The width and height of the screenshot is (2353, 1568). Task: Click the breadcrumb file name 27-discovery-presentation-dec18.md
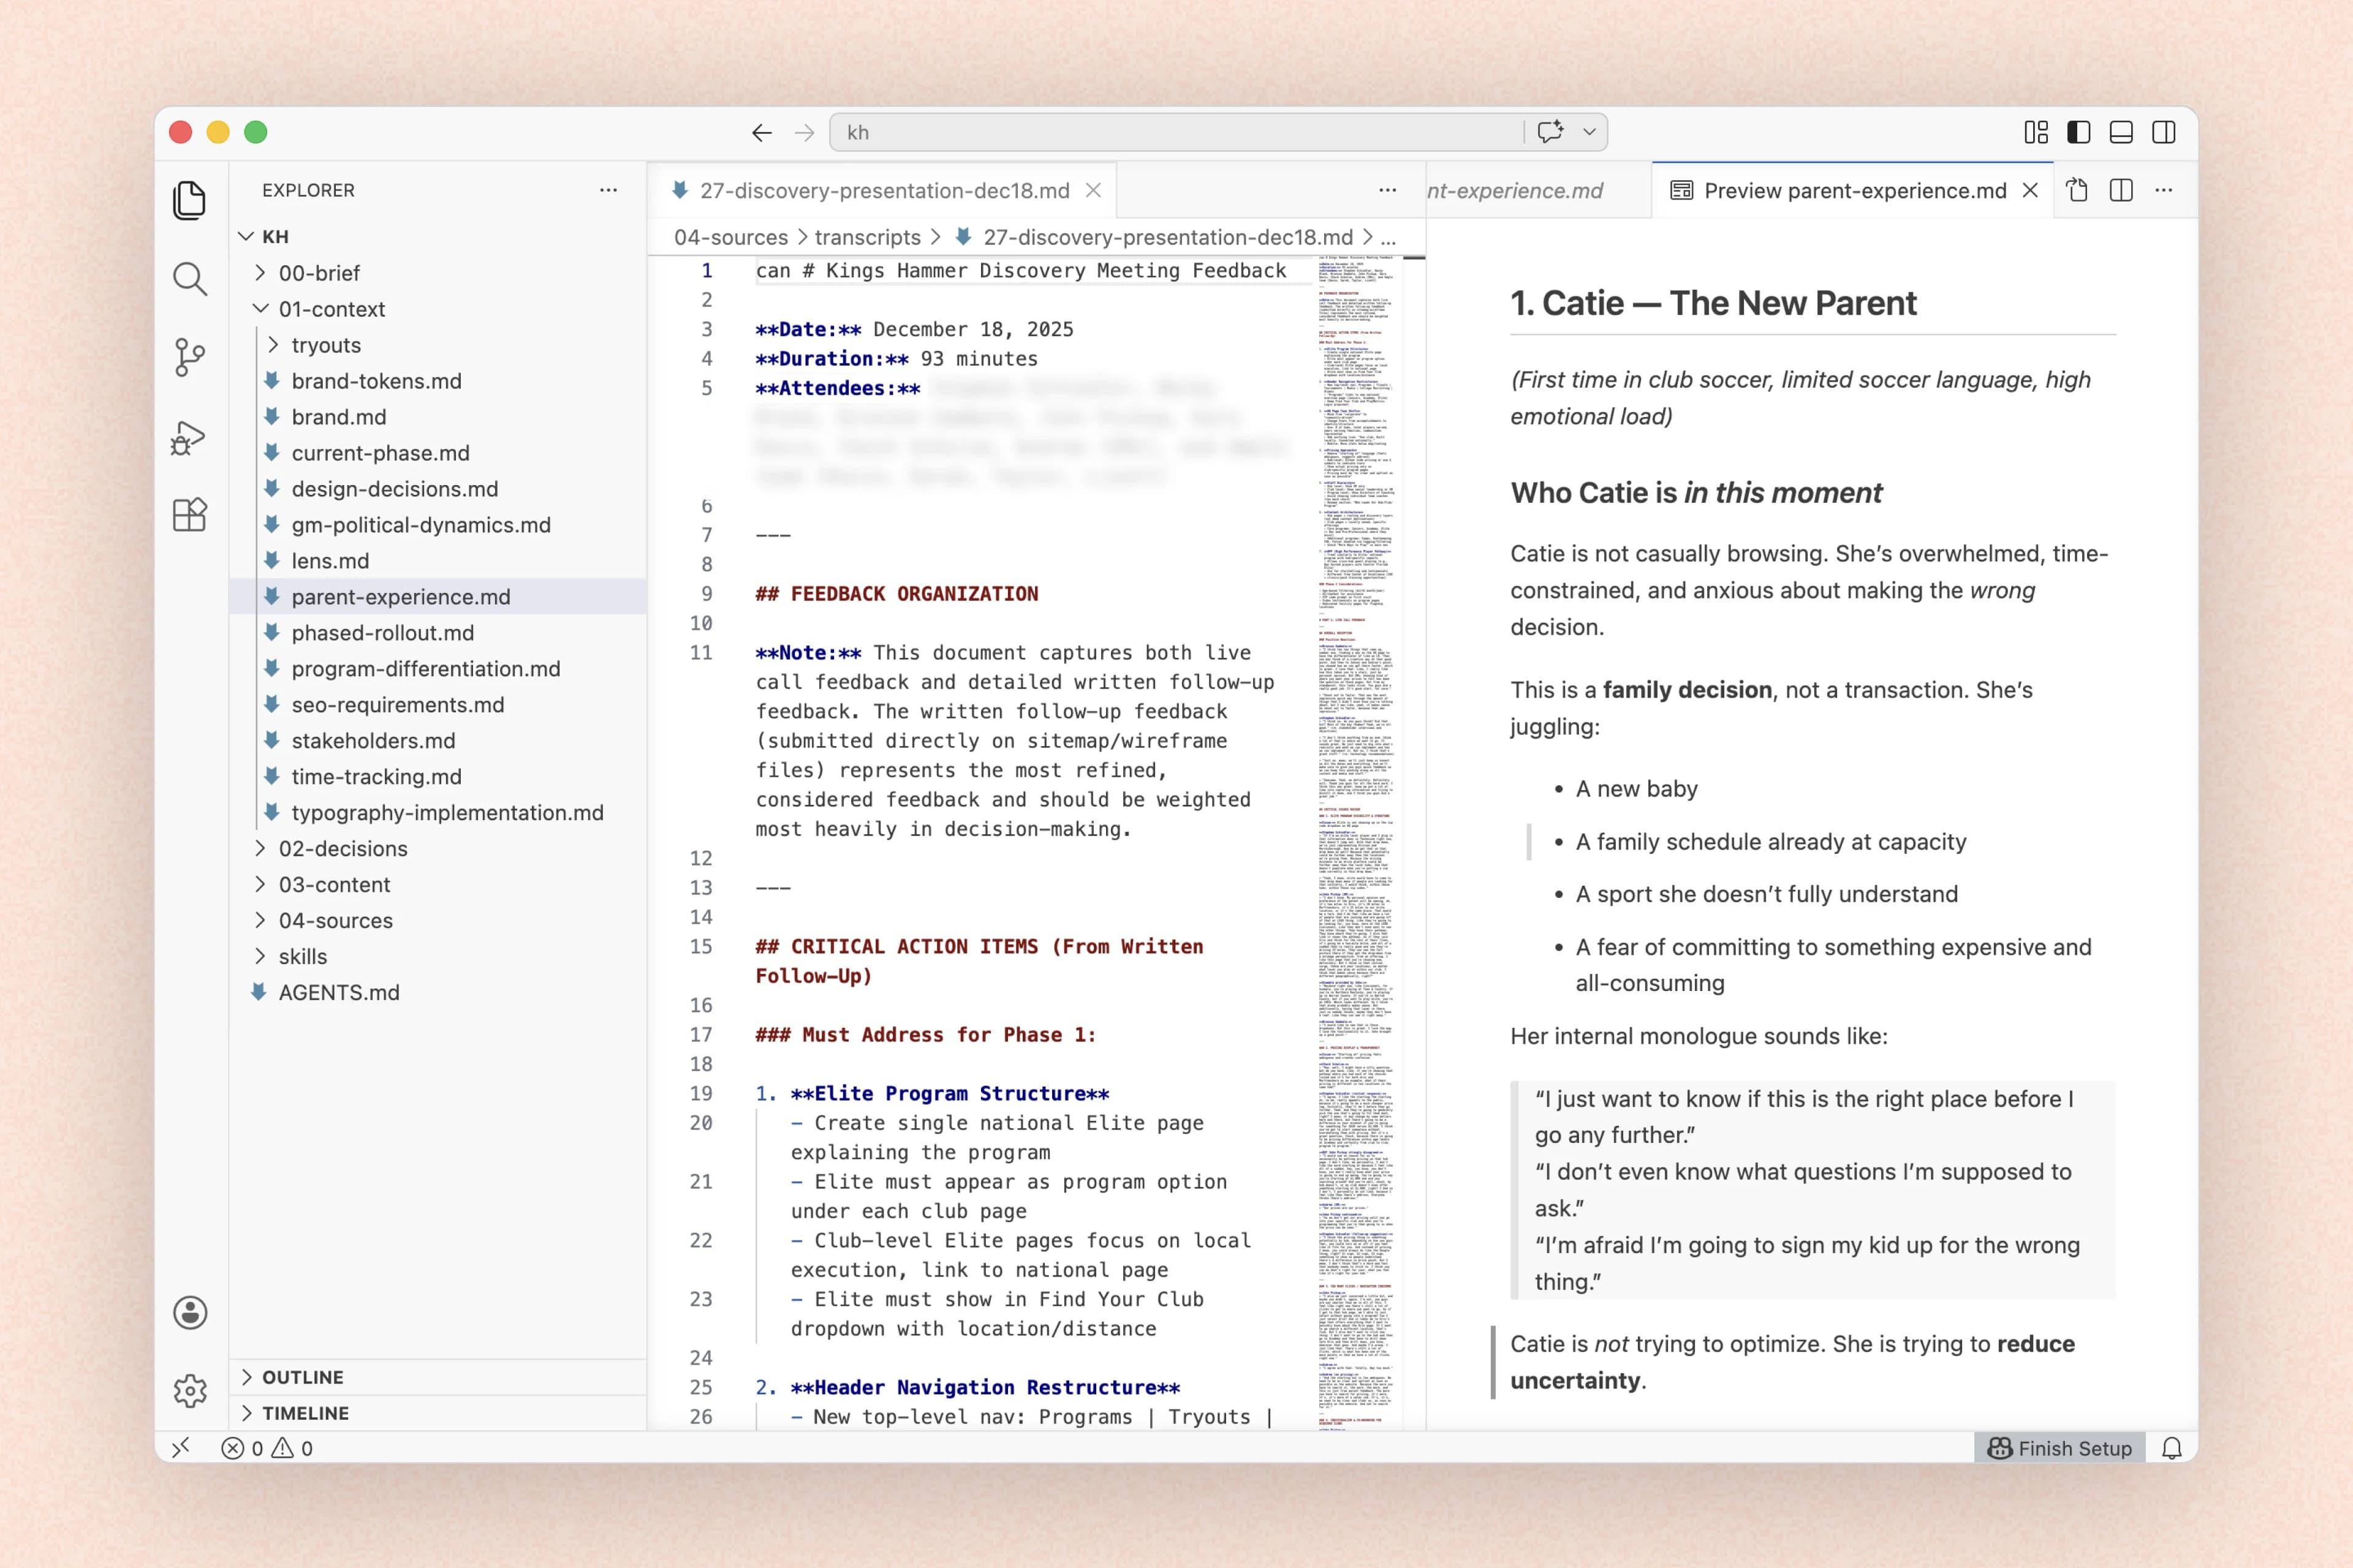[1167, 237]
